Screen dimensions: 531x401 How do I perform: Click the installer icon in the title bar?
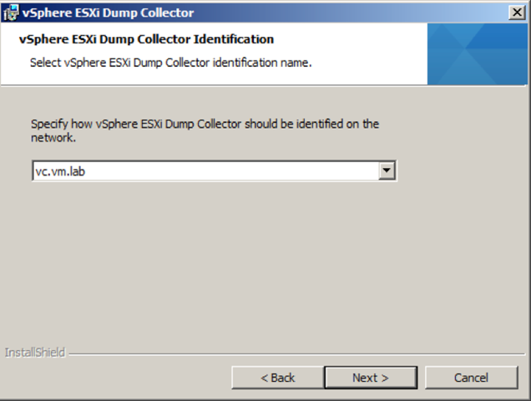pos(11,13)
